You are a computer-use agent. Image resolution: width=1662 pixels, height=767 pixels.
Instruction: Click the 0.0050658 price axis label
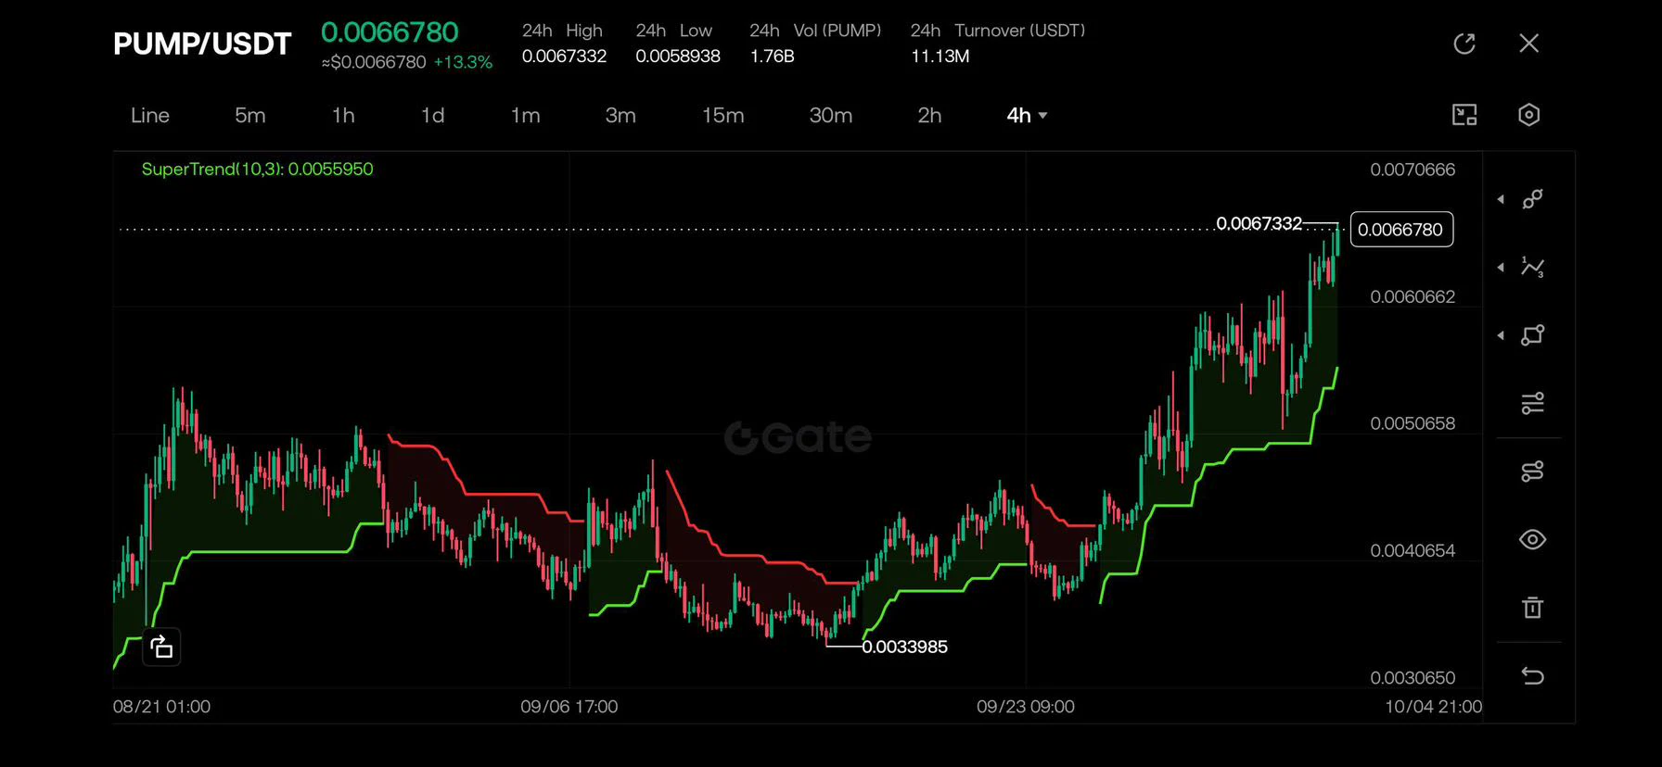(x=1413, y=423)
